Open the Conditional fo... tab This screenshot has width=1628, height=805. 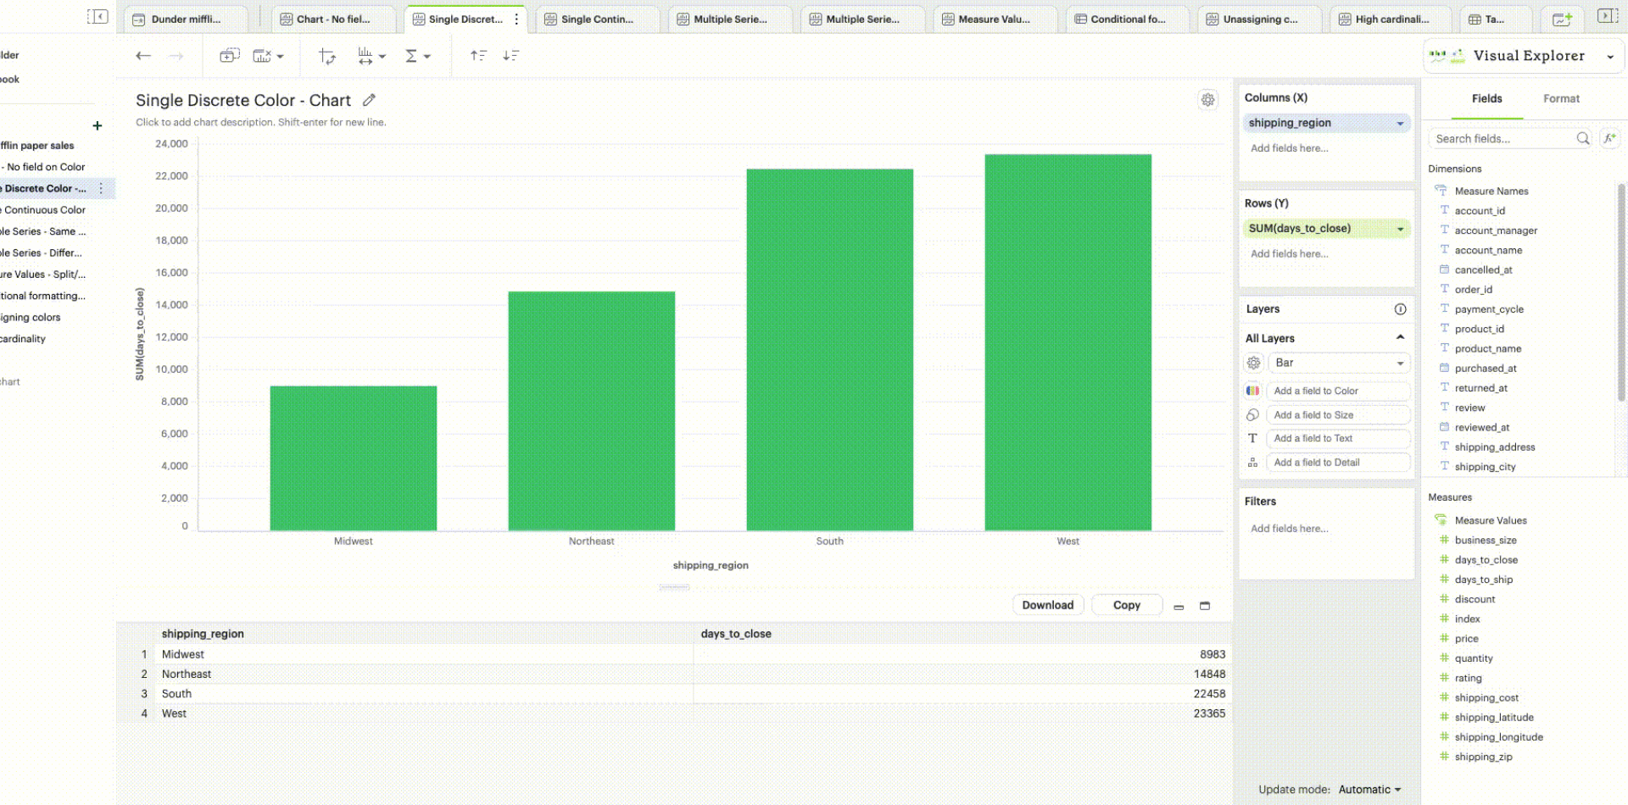[1127, 19]
